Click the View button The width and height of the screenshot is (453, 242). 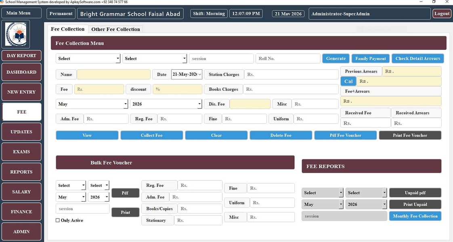(x=87, y=135)
